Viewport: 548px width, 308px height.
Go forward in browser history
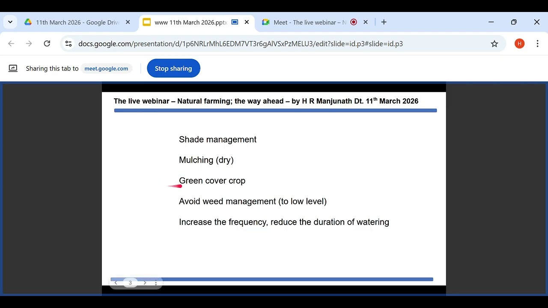coord(29,44)
